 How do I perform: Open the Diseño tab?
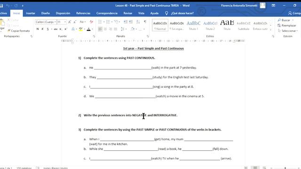pyautogui.click(x=46, y=13)
